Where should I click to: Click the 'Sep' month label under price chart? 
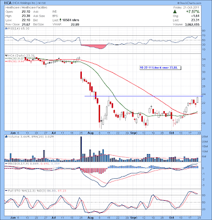click(133, 133)
